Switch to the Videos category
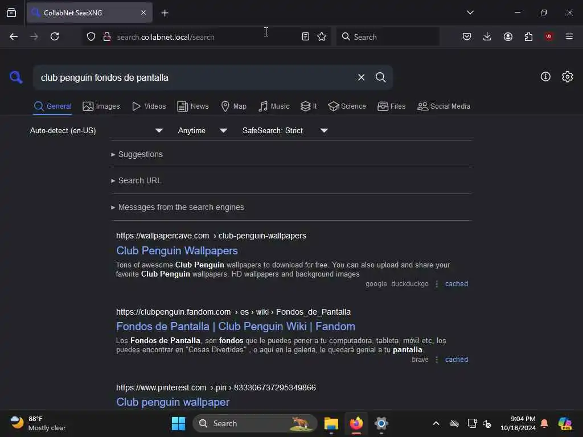This screenshot has width=583, height=437. pos(149,106)
